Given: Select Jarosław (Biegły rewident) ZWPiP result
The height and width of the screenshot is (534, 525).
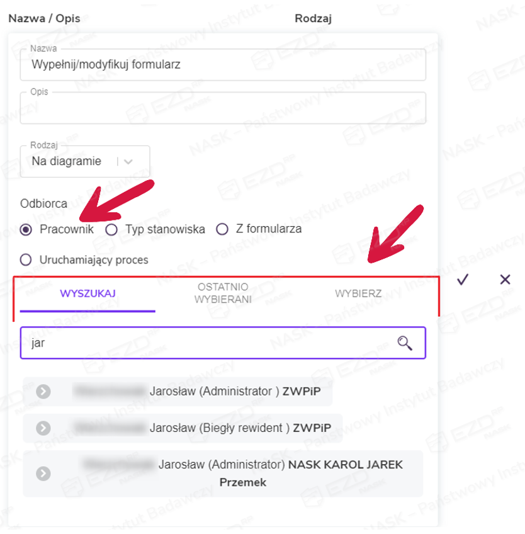Looking at the screenshot, I should click(x=220, y=428).
